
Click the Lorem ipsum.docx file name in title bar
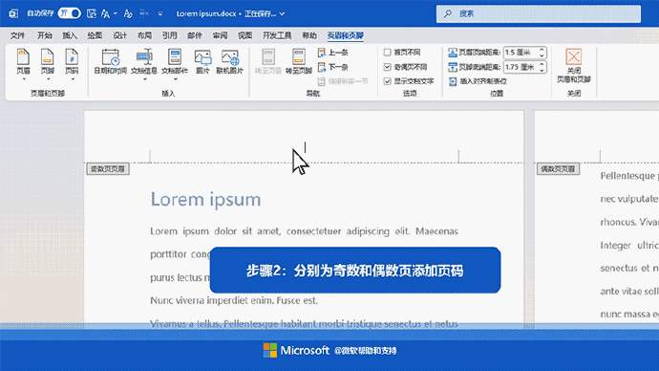coord(206,14)
